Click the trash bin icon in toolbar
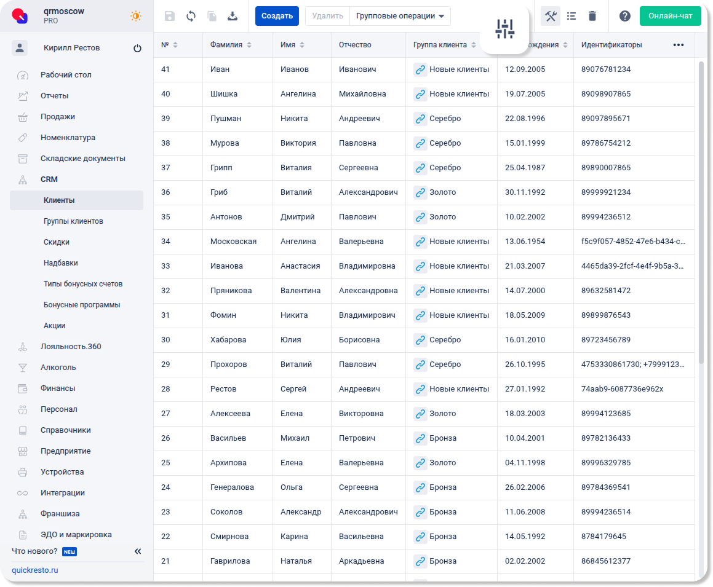Image resolution: width=713 pixels, height=587 pixels. coord(592,16)
